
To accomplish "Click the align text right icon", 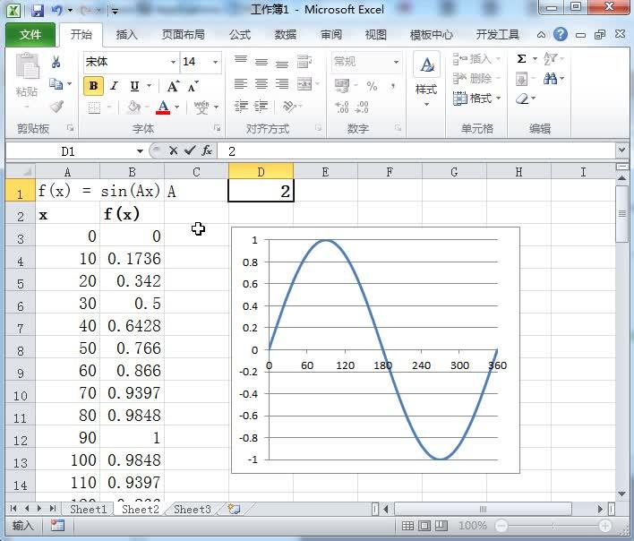I will [x=282, y=84].
